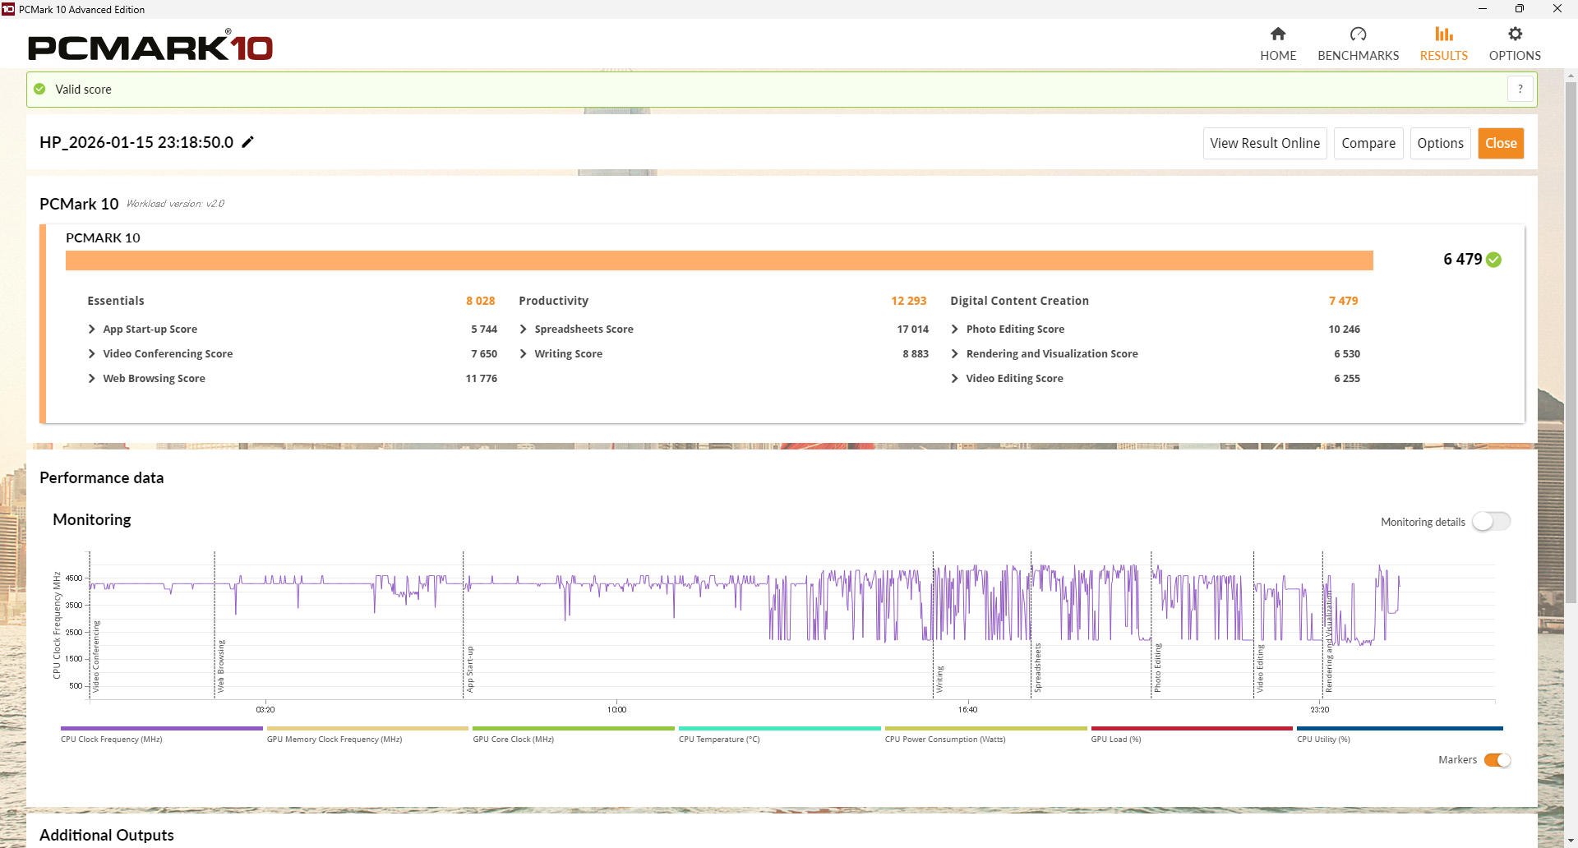Image resolution: width=1578 pixels, height=848 pixels.
Task: Expand Video Editing Score details
Action: pyautogui.click(x=955, y=379)
